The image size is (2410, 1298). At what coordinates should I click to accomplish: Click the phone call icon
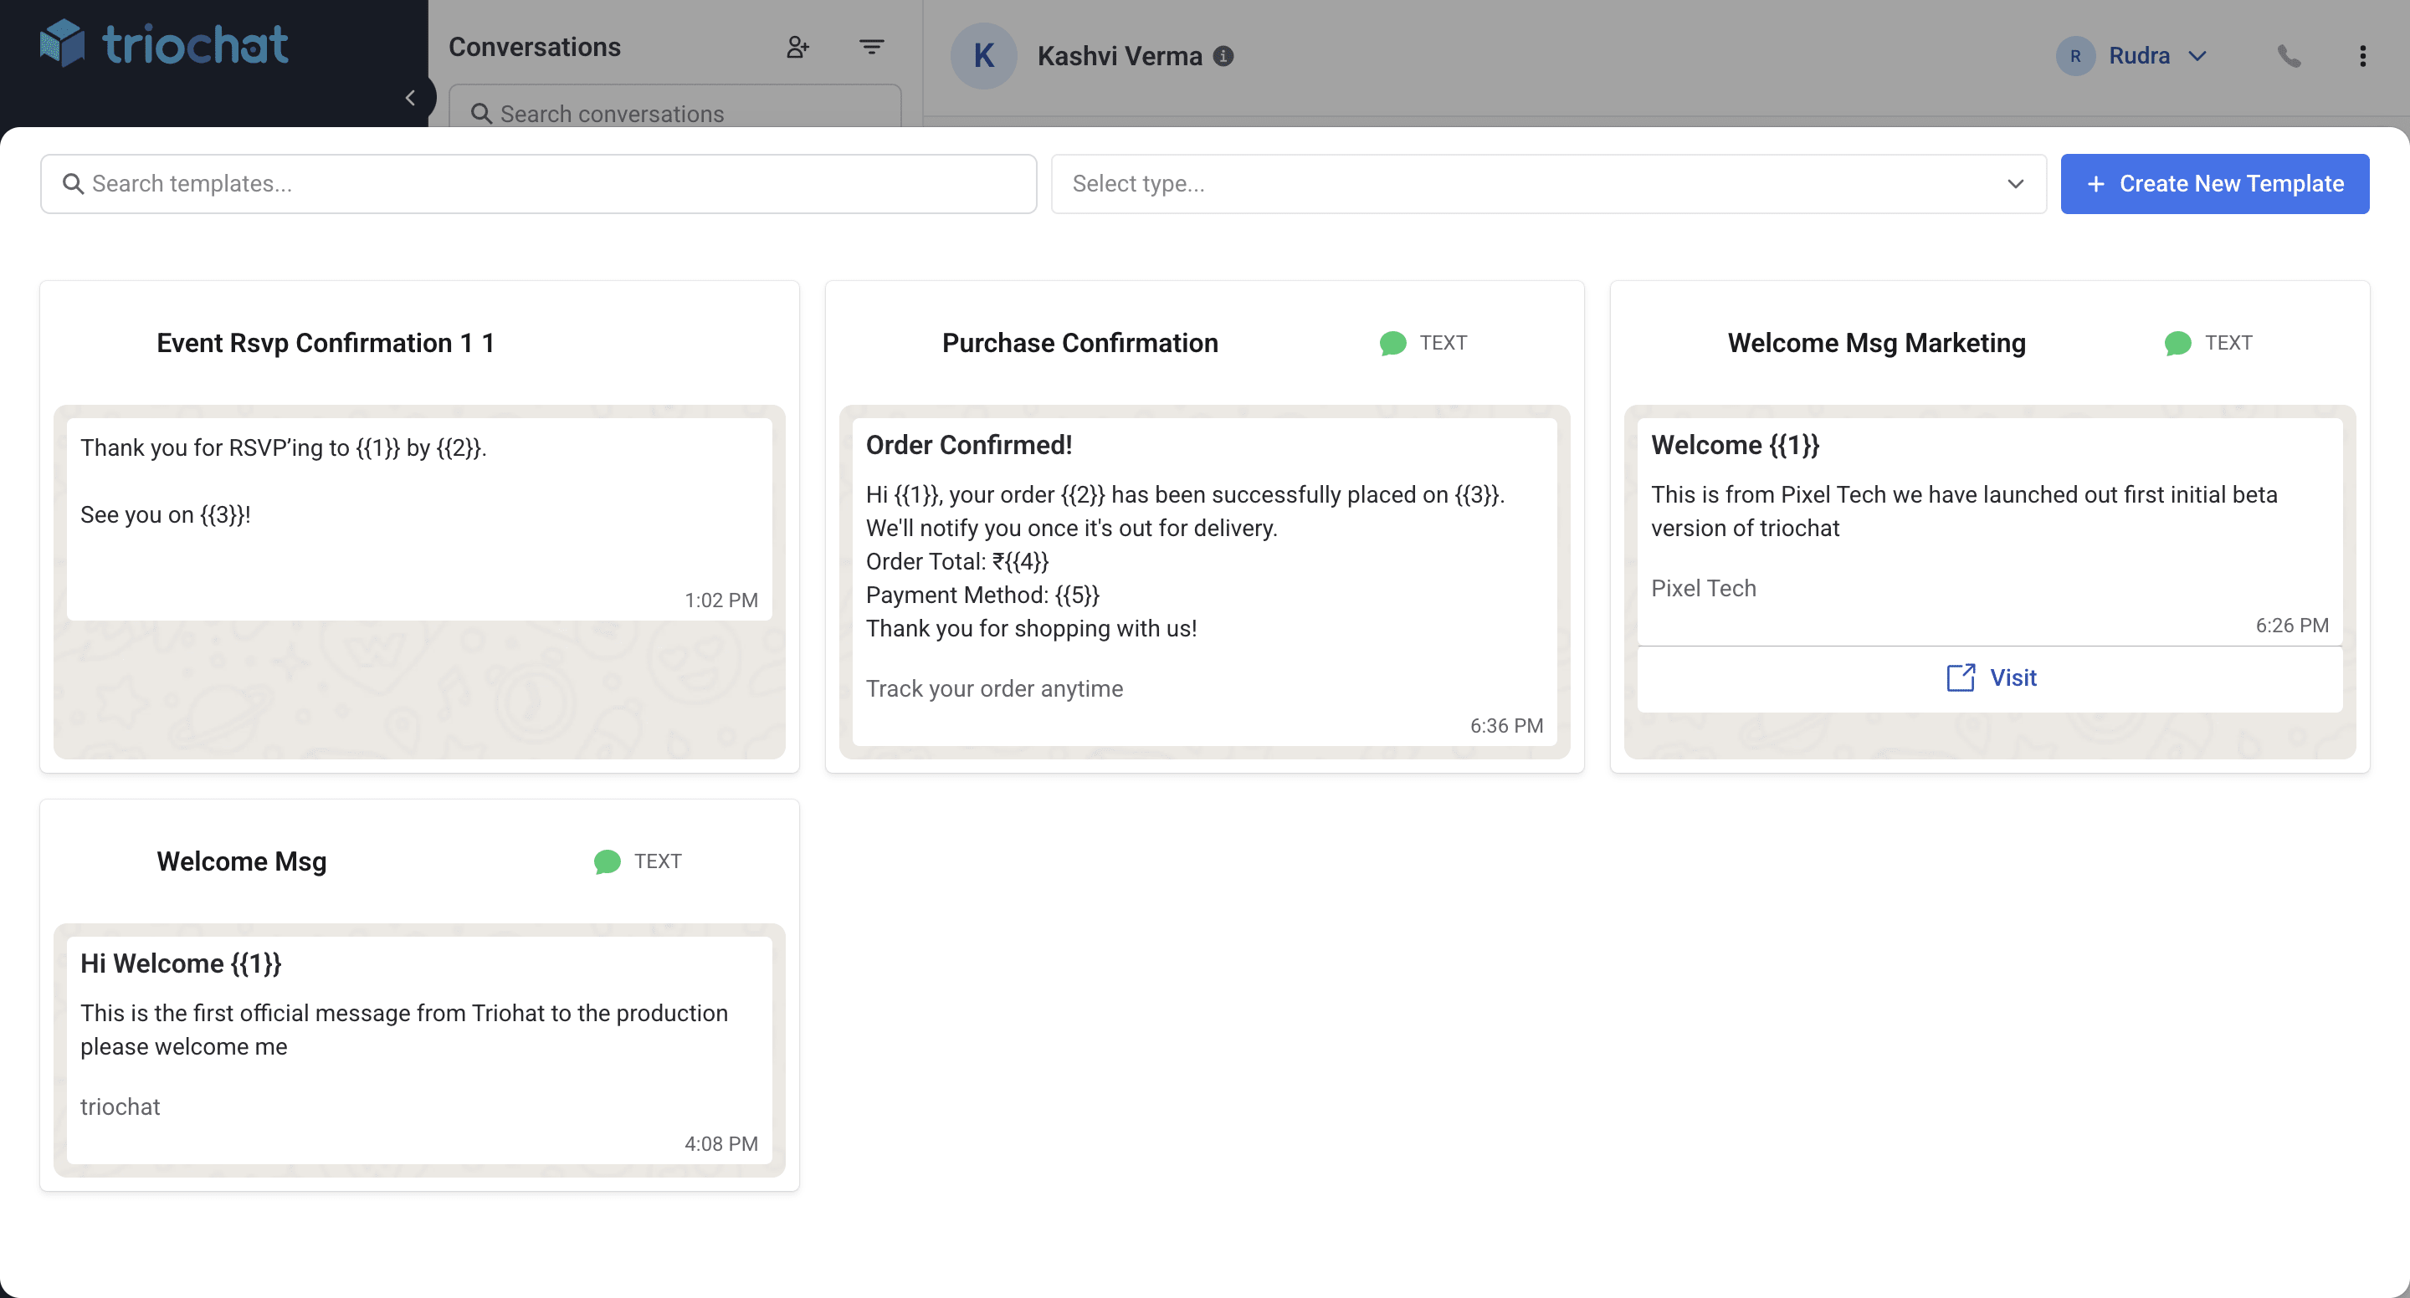[x=2289, y=56]
